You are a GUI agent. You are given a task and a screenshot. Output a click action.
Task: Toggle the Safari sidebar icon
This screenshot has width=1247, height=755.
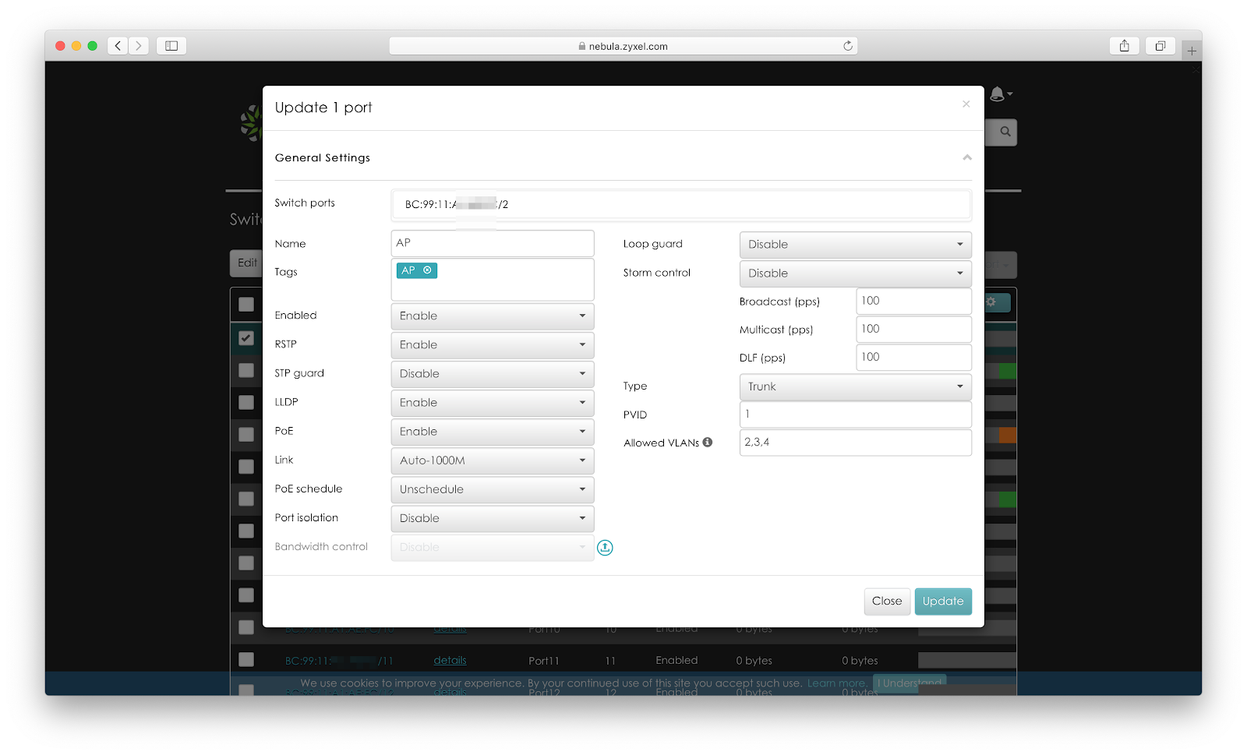[171, 46]
